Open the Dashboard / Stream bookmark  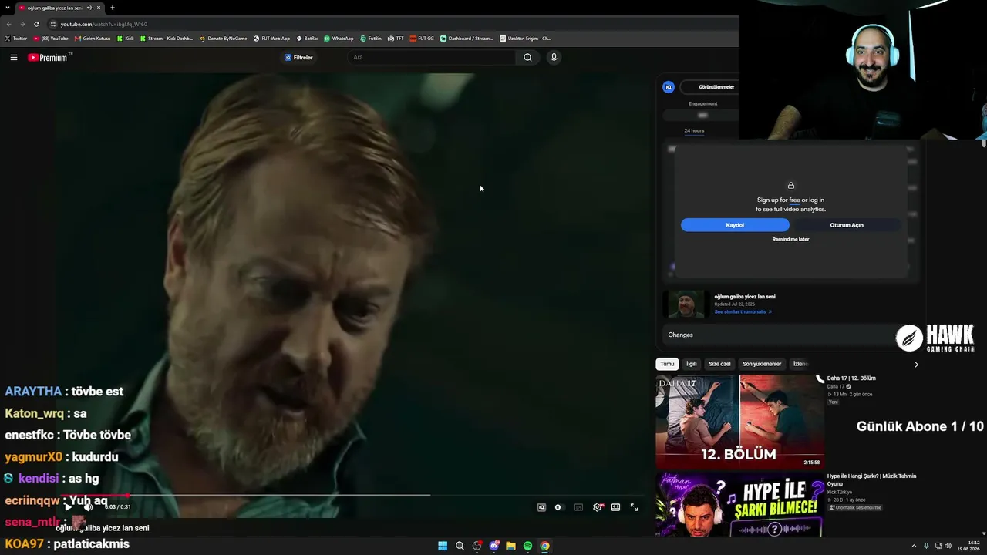pyautogui.click(x=467, y=39)
